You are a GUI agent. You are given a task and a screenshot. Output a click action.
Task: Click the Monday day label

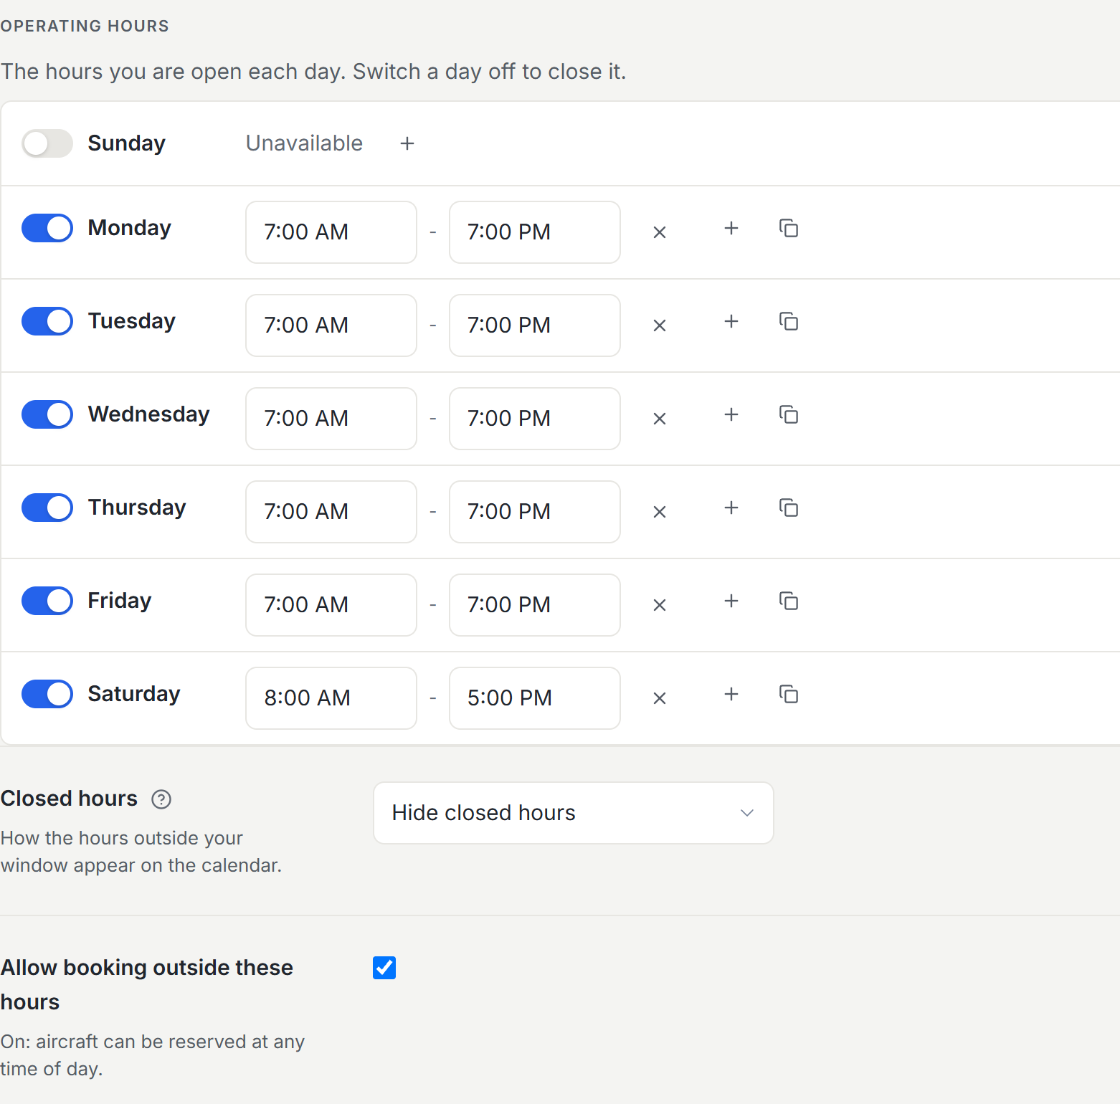click(x=129, y=228)
